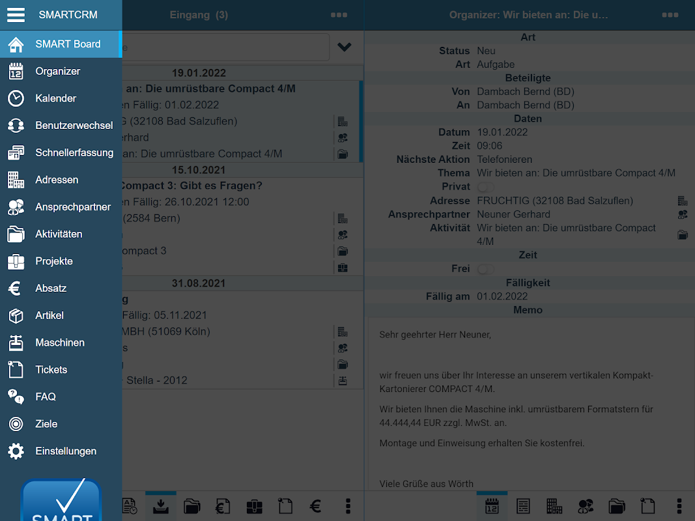
Task: Open the folder tab in the detail bottom toolbar
Action: (617, 506)
